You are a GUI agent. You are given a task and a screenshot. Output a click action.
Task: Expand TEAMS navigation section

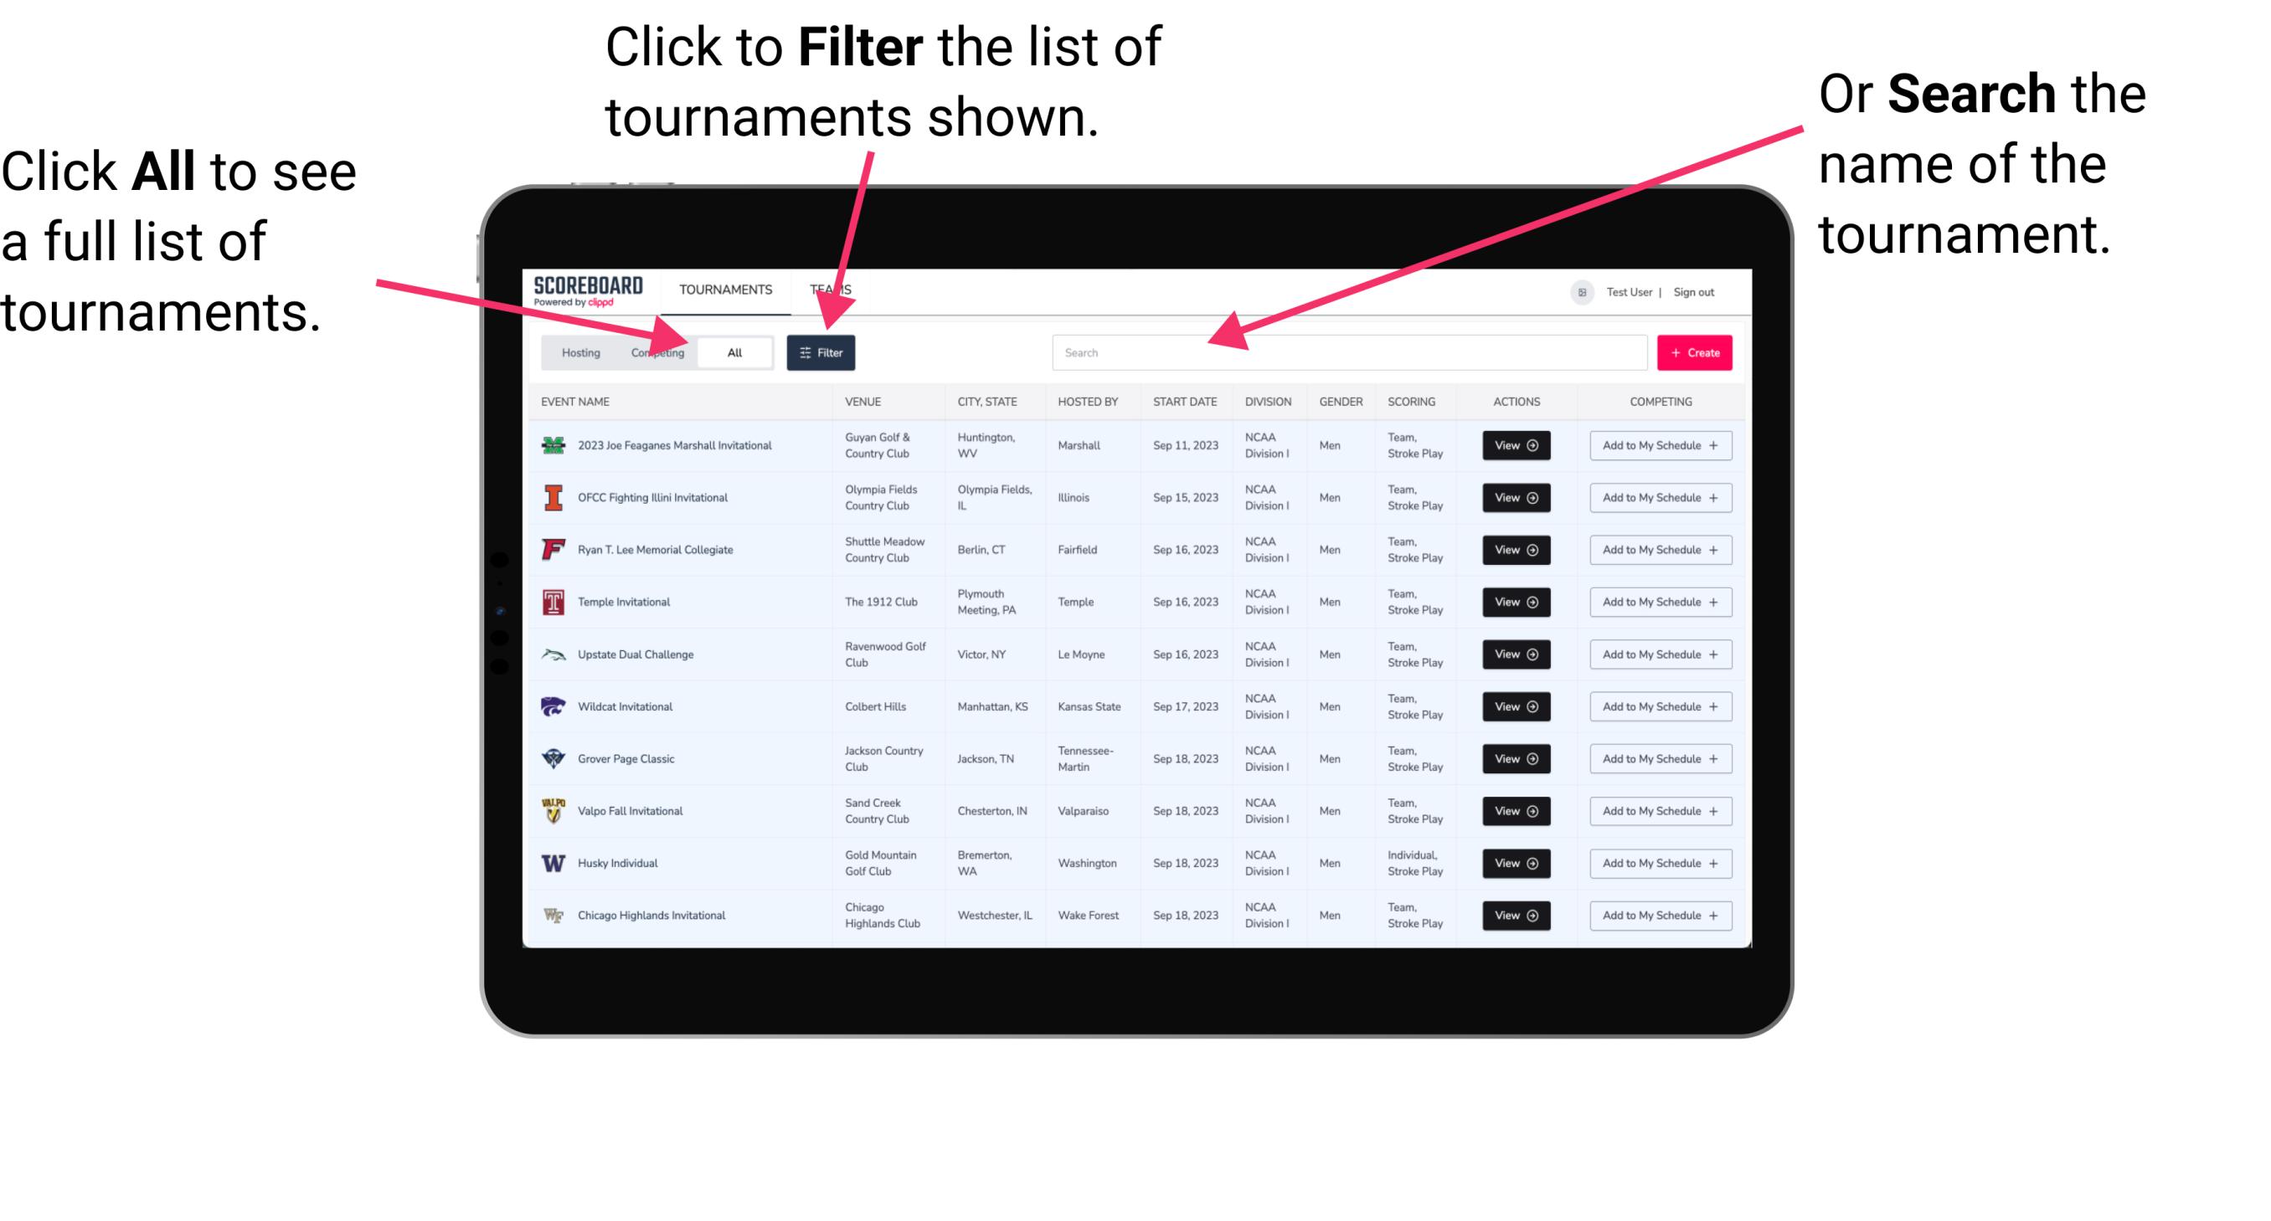click(x=832, y=289)
